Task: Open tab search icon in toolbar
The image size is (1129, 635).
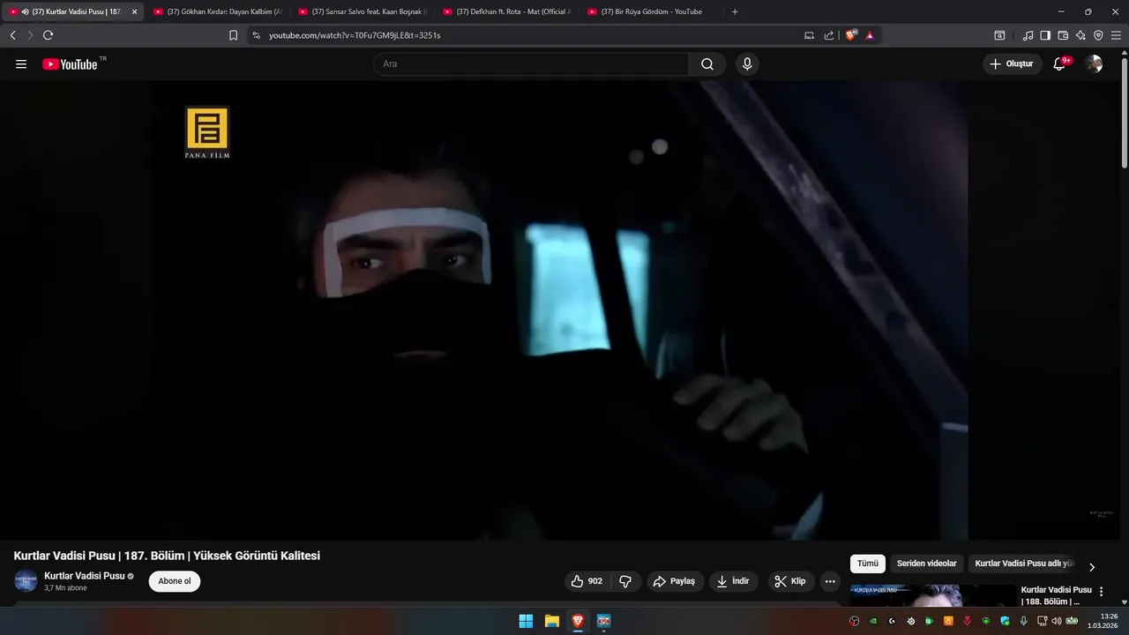Action: tap(999, 35)
